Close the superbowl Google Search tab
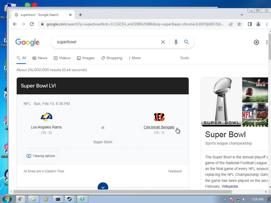 (70, 15)
